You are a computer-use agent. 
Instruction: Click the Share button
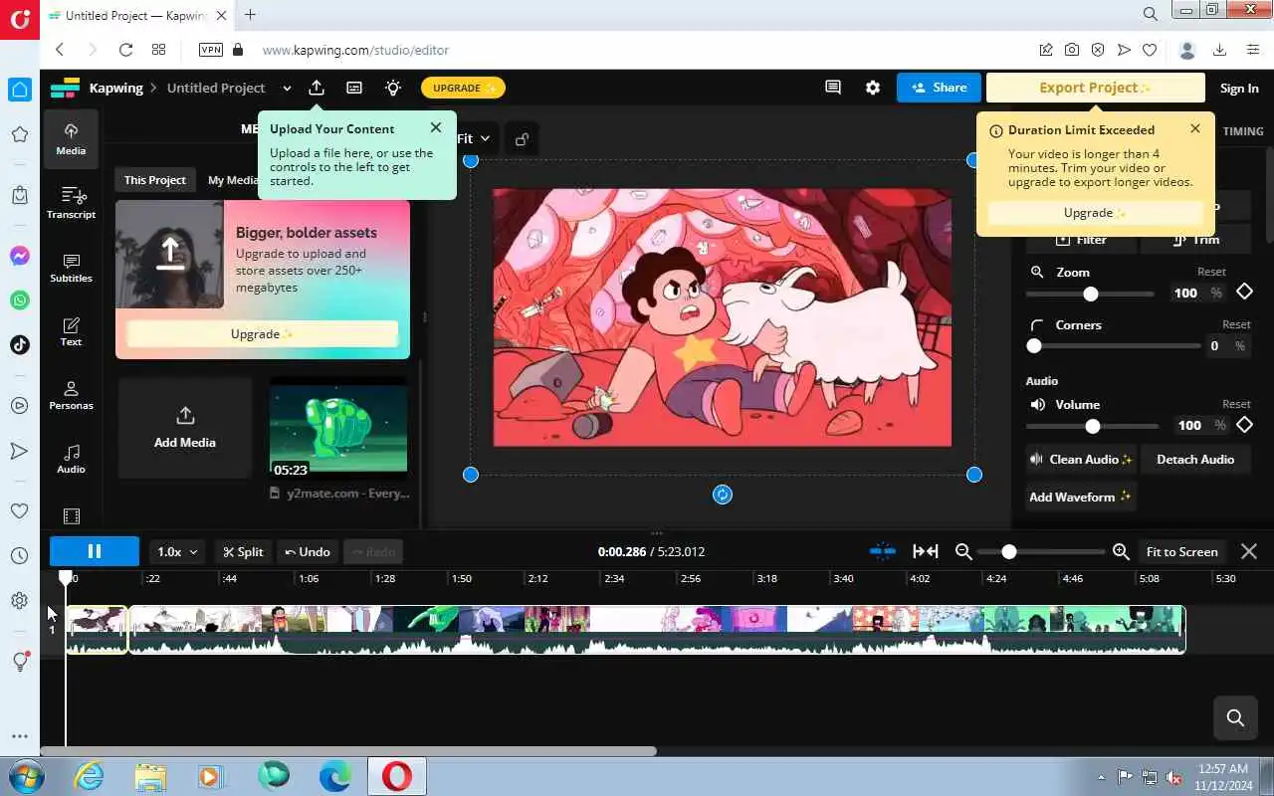coord(939,88)
